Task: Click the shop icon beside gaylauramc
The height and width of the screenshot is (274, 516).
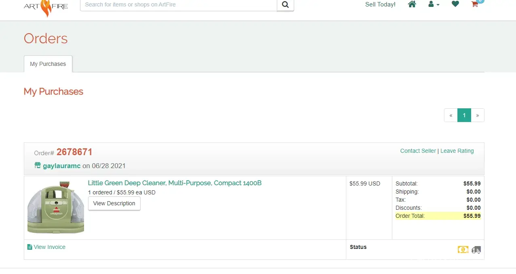Action: pos(38,165)
